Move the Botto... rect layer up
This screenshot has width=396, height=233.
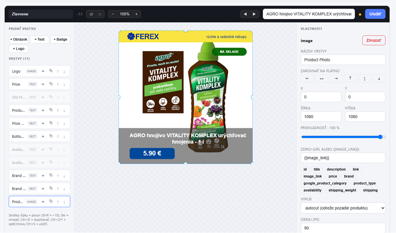(58, 136)
